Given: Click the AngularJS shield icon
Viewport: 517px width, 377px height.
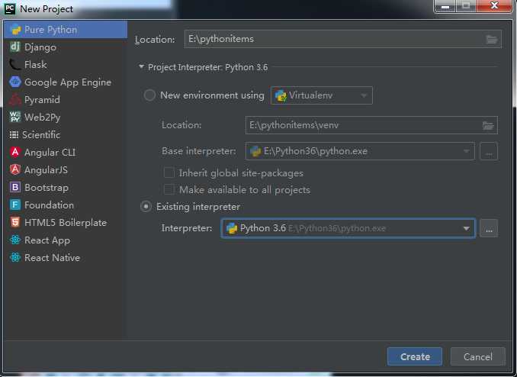Looking at the screenshot, I should click(x=15, y=169).
